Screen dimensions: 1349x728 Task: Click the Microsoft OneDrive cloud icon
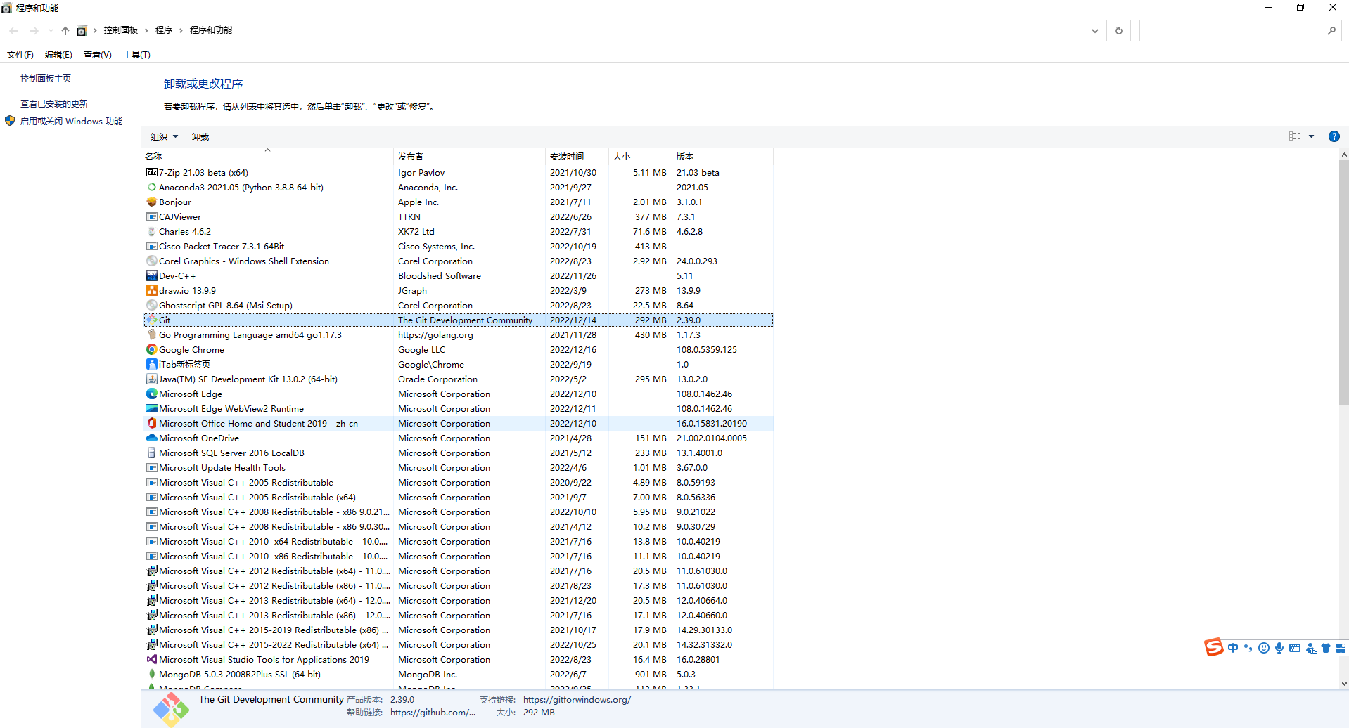tap(151, 438)
